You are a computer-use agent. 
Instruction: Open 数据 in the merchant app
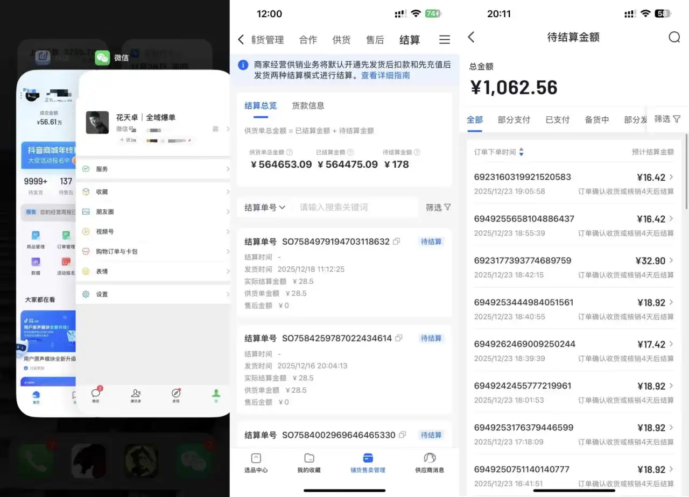click(36, 266)
